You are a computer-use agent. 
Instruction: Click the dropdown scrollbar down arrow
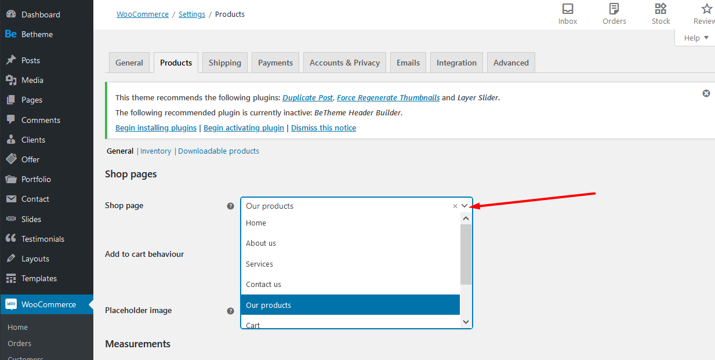tap(466, 322)
